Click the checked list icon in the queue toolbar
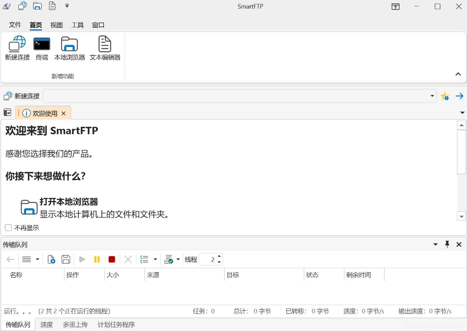 click(x=169, y=259)
